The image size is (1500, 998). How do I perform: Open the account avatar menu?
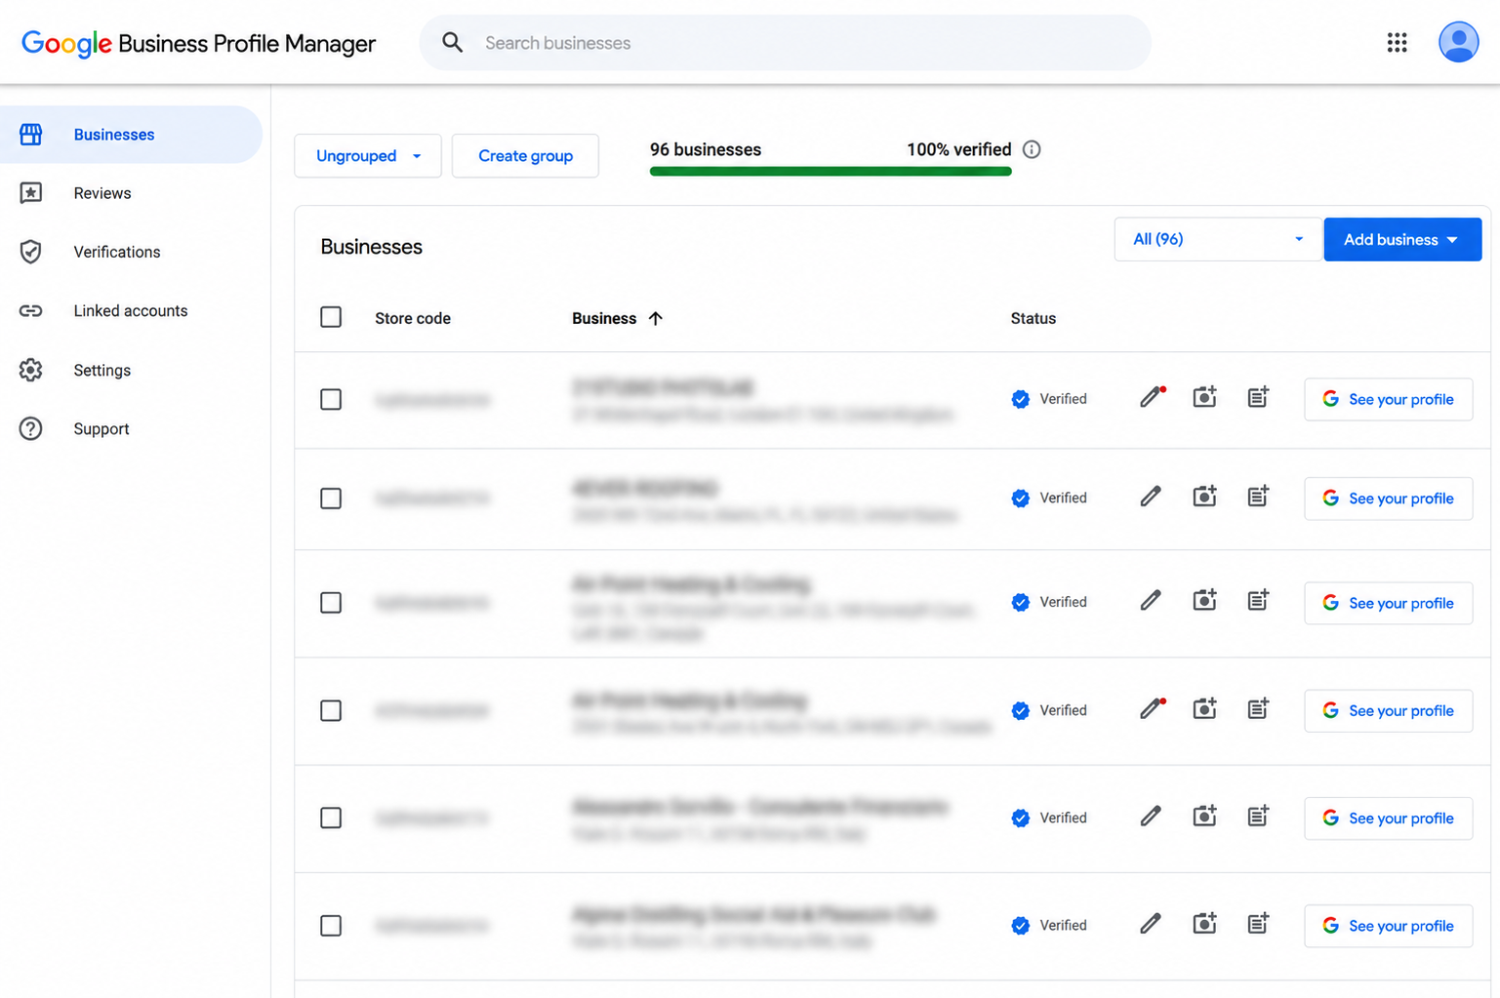1458,43
